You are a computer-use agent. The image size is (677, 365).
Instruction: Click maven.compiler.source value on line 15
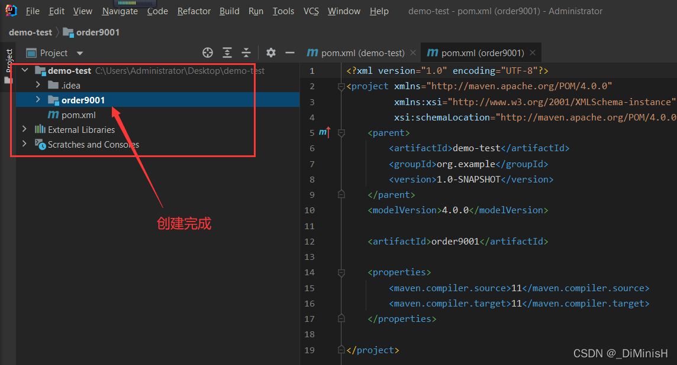(517, 288)
